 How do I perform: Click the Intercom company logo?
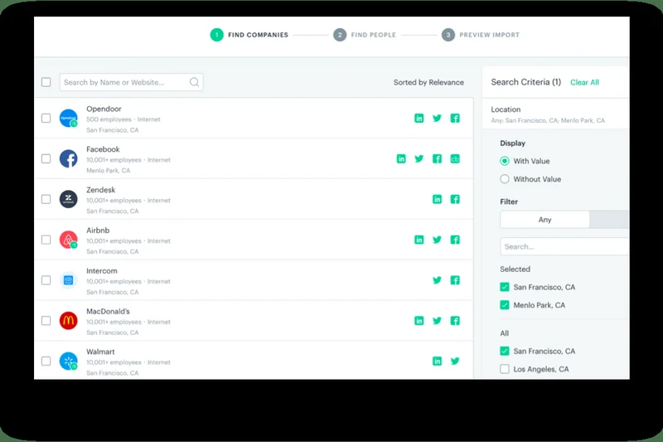point(68,280)
